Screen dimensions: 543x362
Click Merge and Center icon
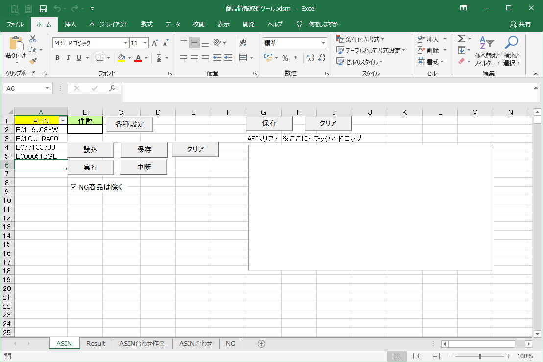[x=243, y=58]
